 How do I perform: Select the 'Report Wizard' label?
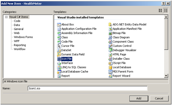(x=121, y=76)
